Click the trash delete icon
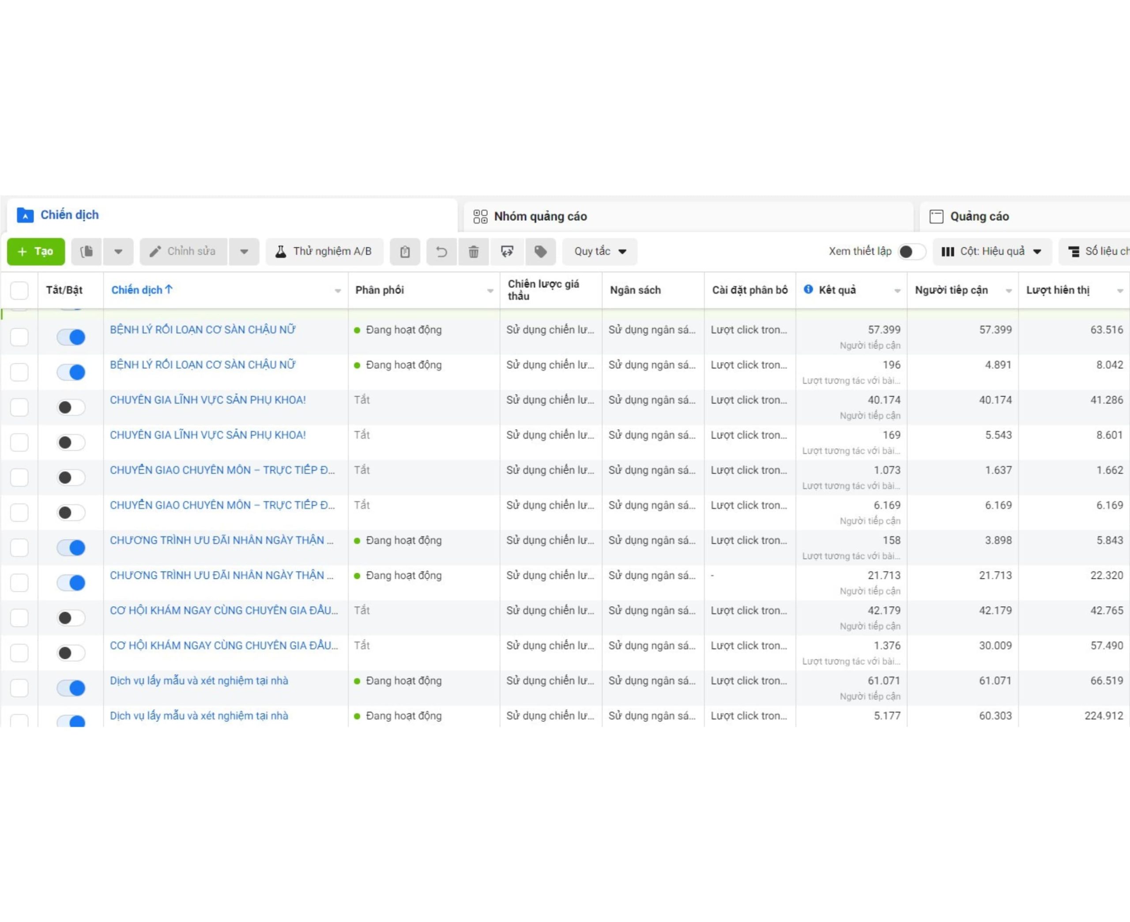This screenshot has height=922, width=1130. tap(474, 251)
